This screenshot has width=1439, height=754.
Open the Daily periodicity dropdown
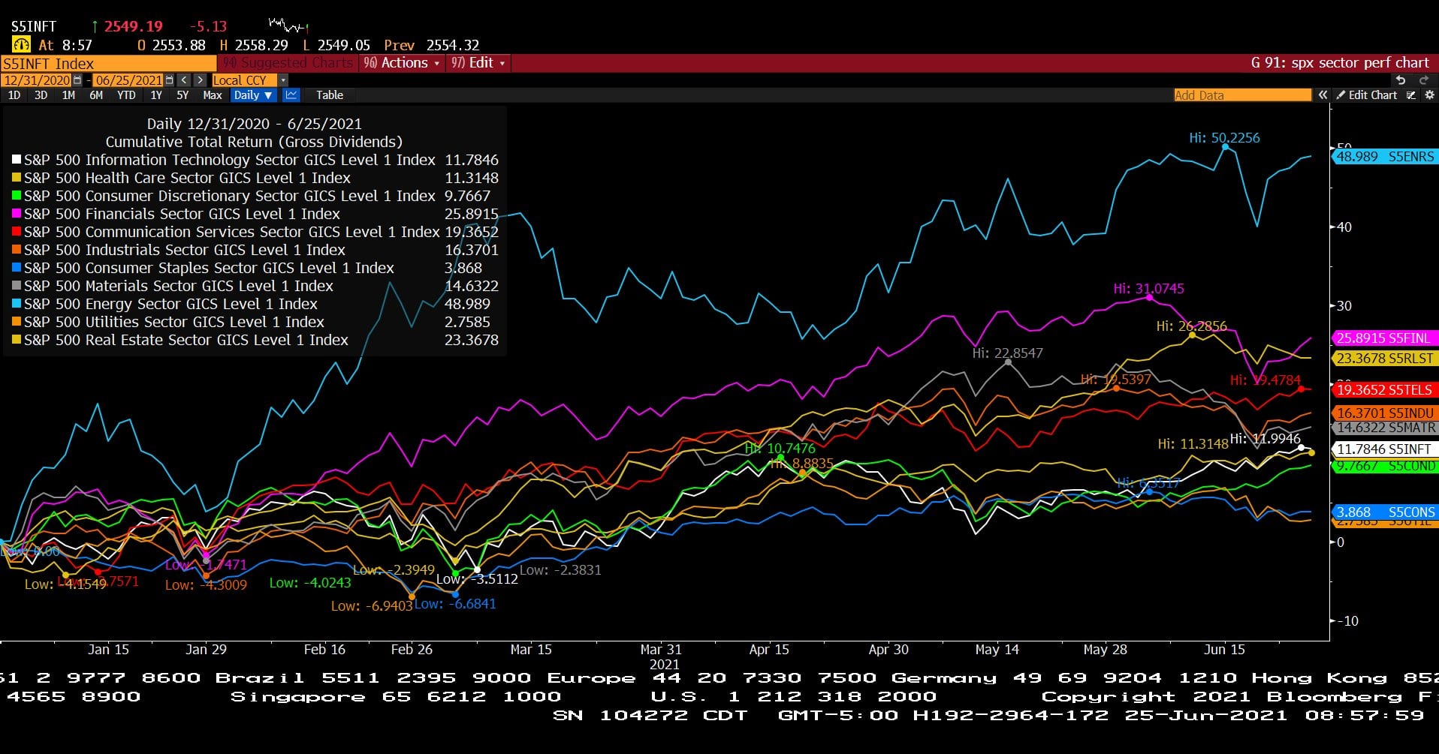252,95
